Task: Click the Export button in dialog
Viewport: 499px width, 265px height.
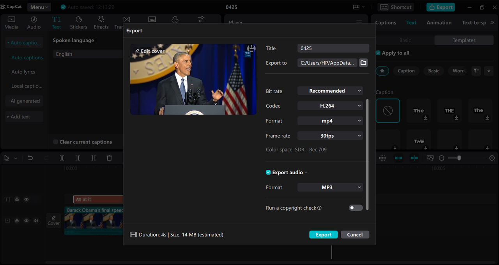Action: tap(324, 235)
